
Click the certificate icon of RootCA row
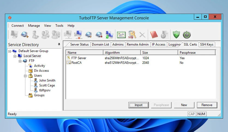coord(69,62)
